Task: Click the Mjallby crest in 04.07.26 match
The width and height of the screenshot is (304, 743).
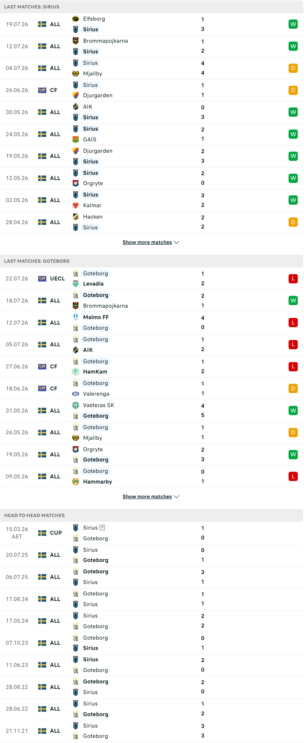Action: coord(76,74)
